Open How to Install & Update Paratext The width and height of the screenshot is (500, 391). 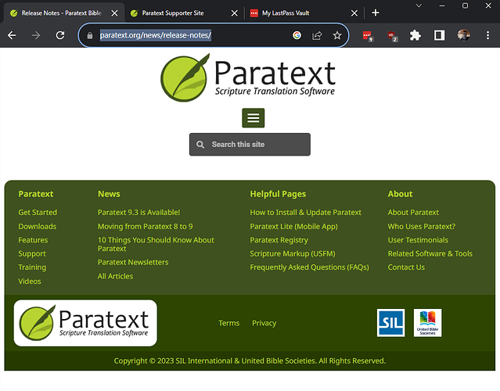tap(305, 213)
